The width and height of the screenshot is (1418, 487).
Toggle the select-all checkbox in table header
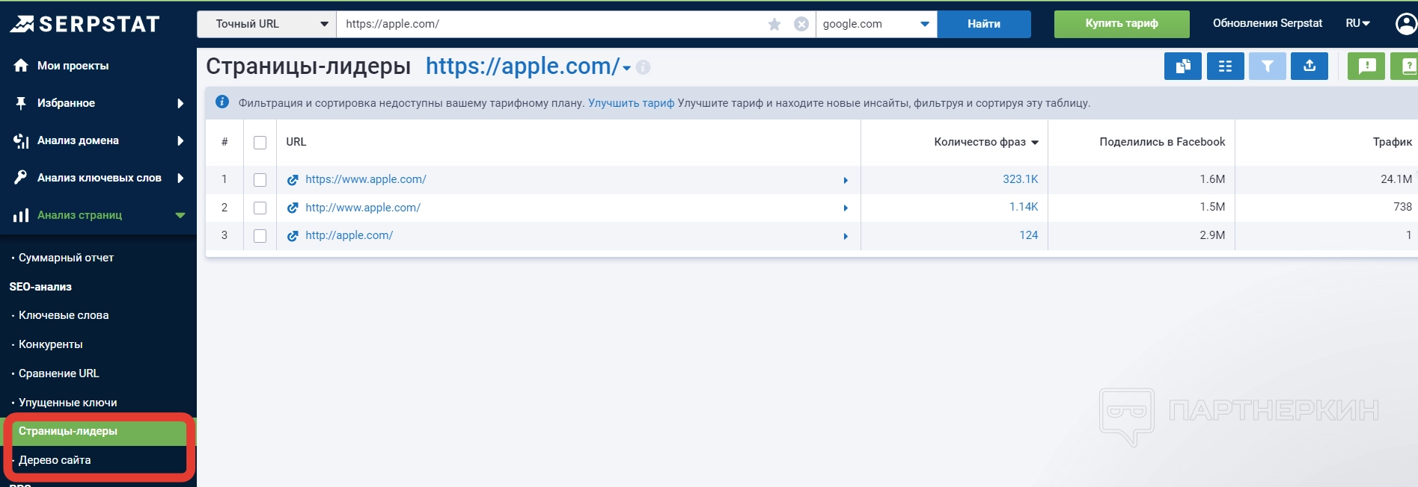pyautogui.click(x=260, y=143)
